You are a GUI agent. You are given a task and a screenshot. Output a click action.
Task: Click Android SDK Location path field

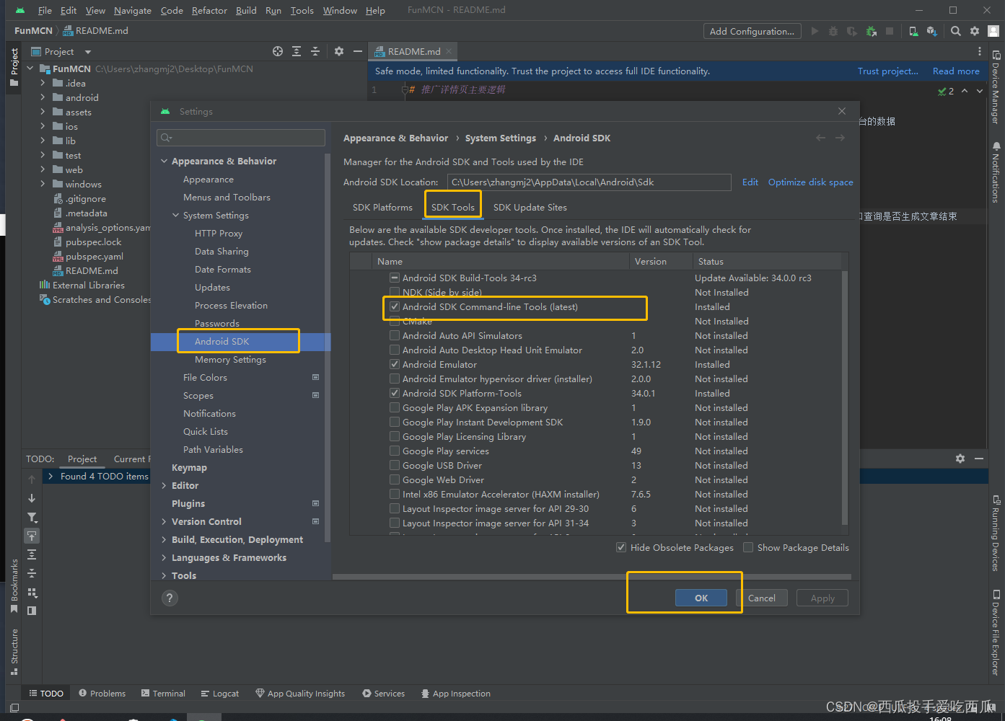[x=589, y=182]
